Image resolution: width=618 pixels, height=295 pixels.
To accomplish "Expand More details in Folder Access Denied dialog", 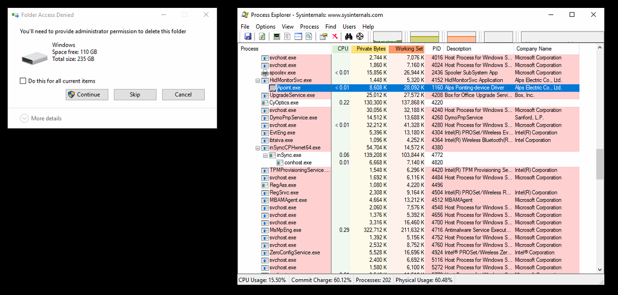I will tap(41, 118).
